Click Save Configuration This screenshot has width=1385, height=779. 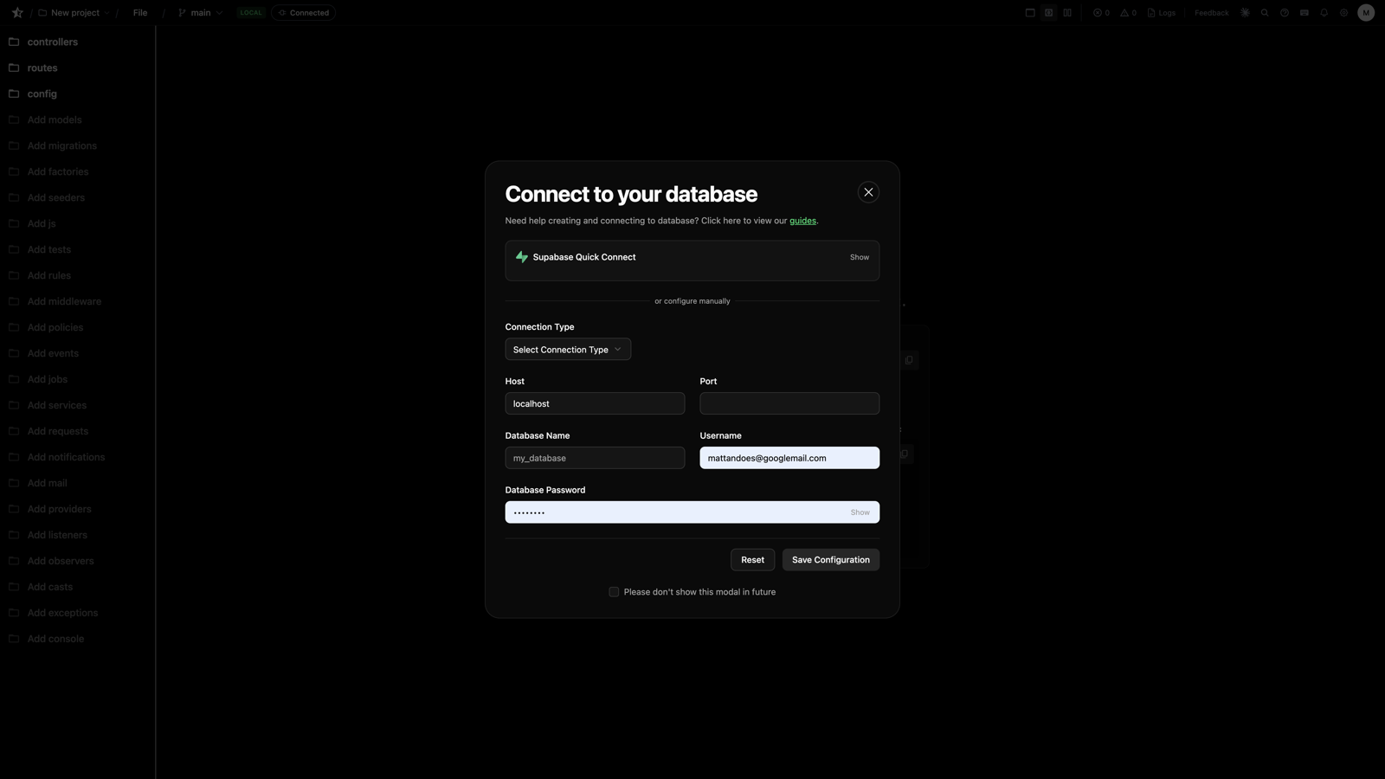tap(829, 559)
